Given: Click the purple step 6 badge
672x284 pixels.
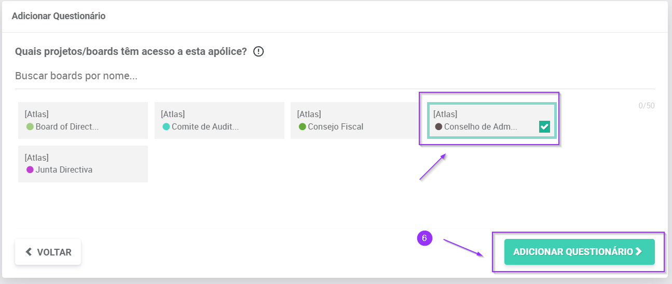Looking at the screenshot, I should pos(424,238).
